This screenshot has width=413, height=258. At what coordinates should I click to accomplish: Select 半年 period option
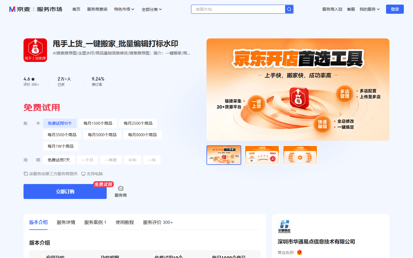(x=132, y=160)
